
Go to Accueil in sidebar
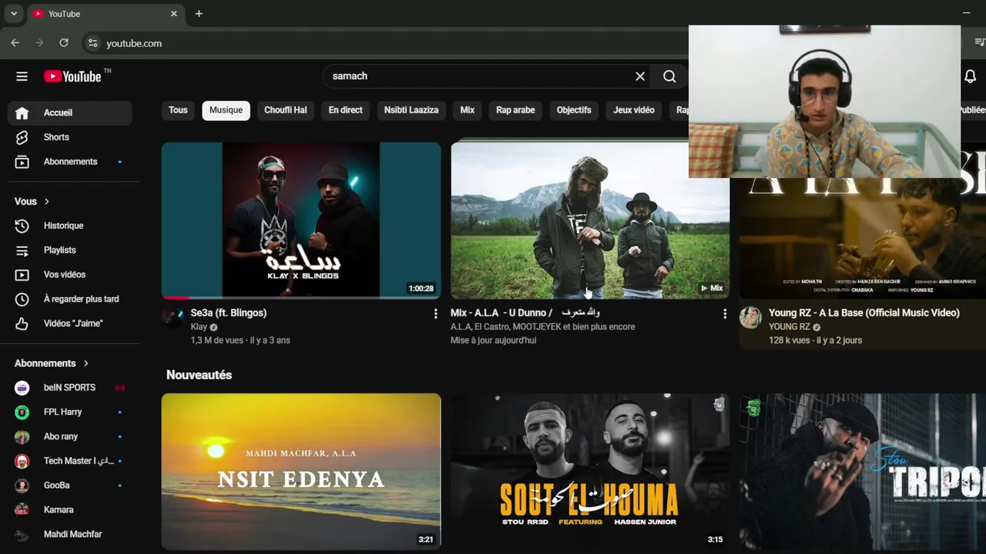pyautogui.click(x=70, y=113)
